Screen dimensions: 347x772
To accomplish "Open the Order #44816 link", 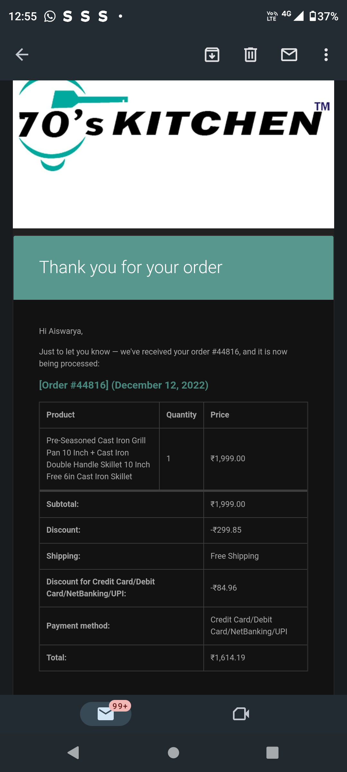I will tap(124, 385).
